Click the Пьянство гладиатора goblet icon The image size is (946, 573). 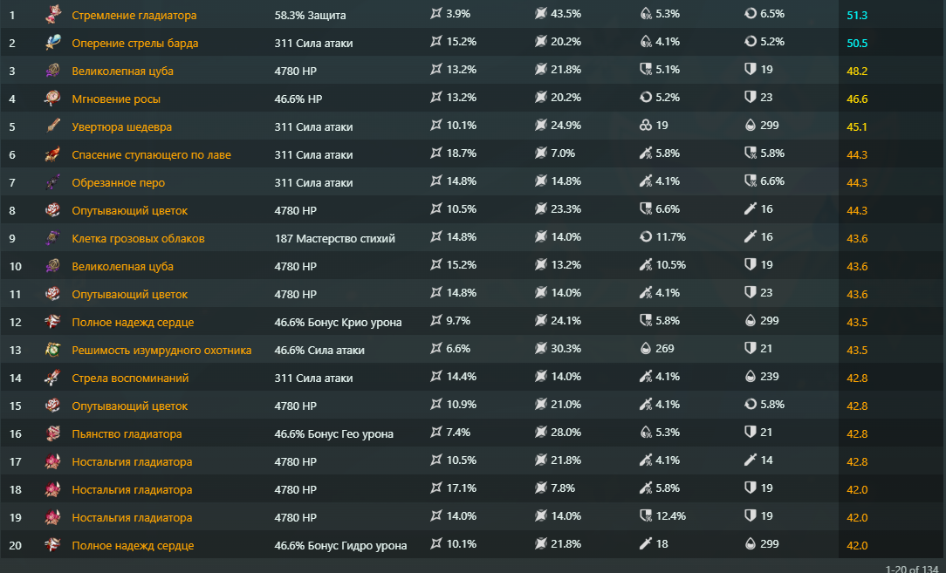[52, 433]
